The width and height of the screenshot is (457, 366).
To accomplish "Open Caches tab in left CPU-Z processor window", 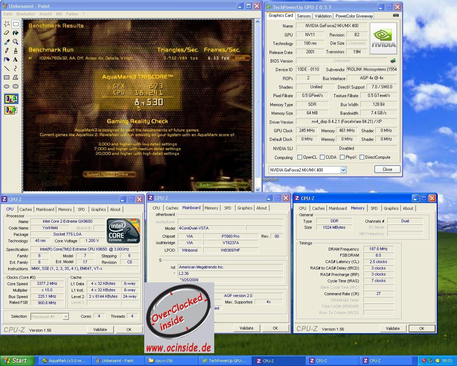I will [26, 209].
